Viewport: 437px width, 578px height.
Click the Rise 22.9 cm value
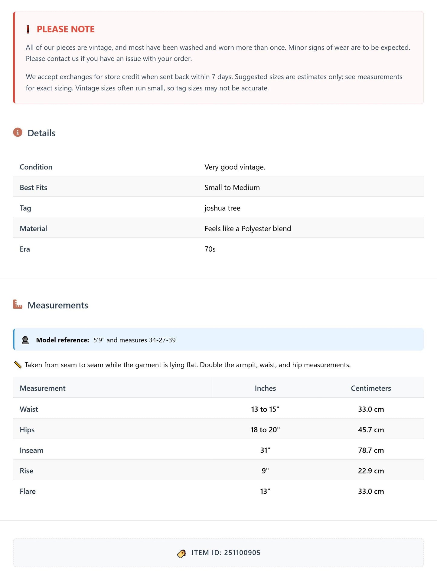click(371, 471)
